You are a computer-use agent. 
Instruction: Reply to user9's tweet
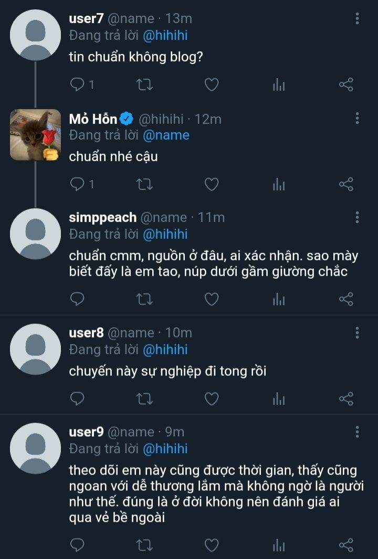[77, 545]
